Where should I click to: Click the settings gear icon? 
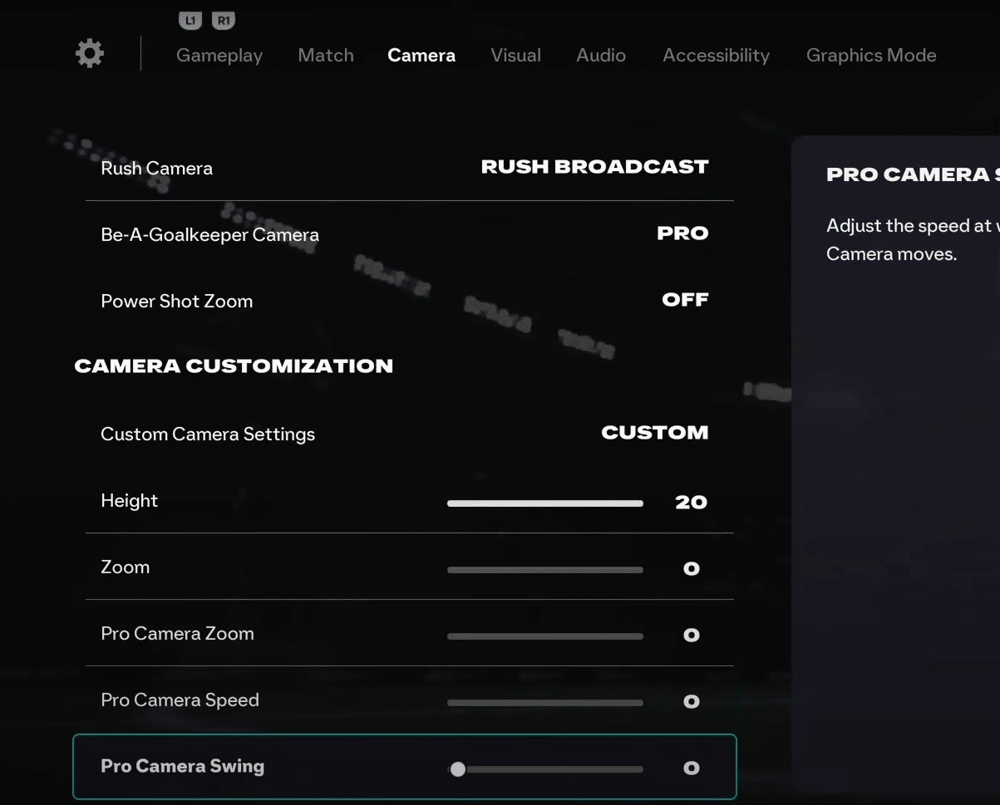pyautogui.click(x=90, y=54)
